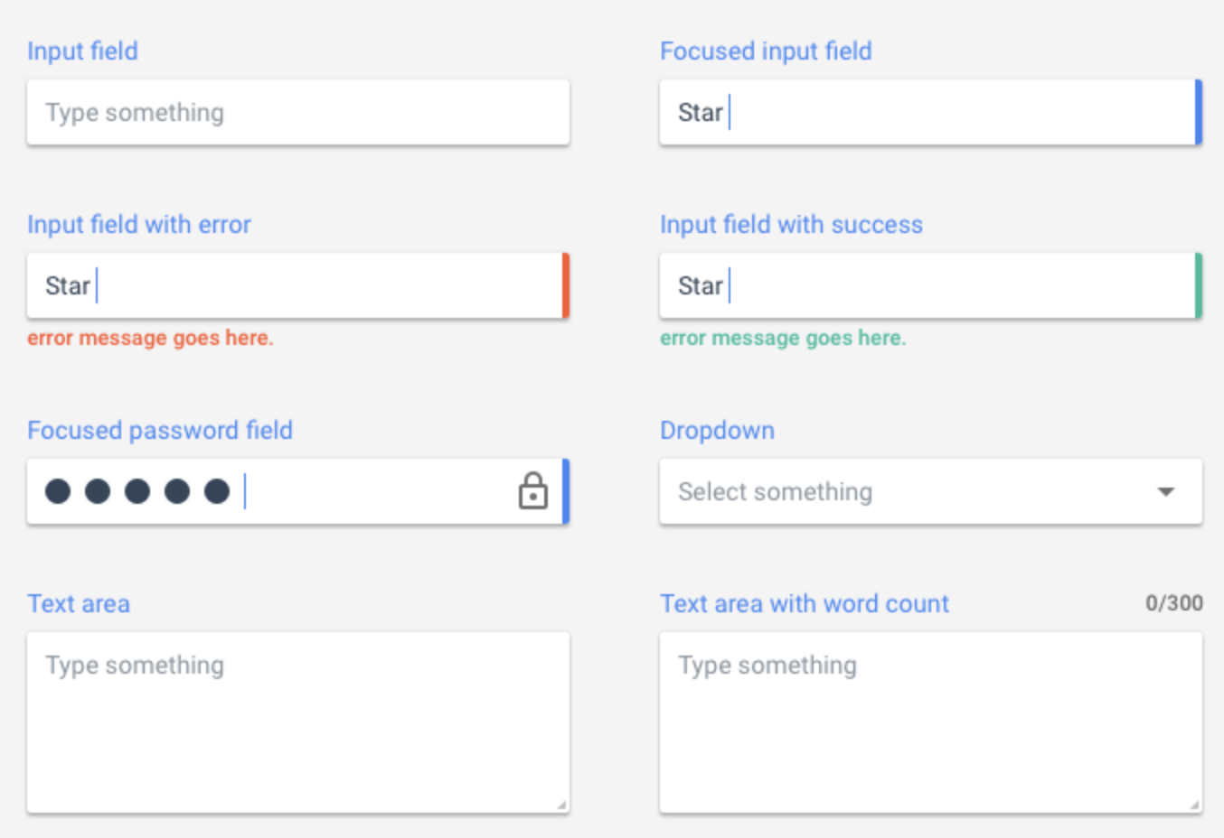The image size is (1224, 838).
Task: Click the green message under success field
Action: point(783,338)
